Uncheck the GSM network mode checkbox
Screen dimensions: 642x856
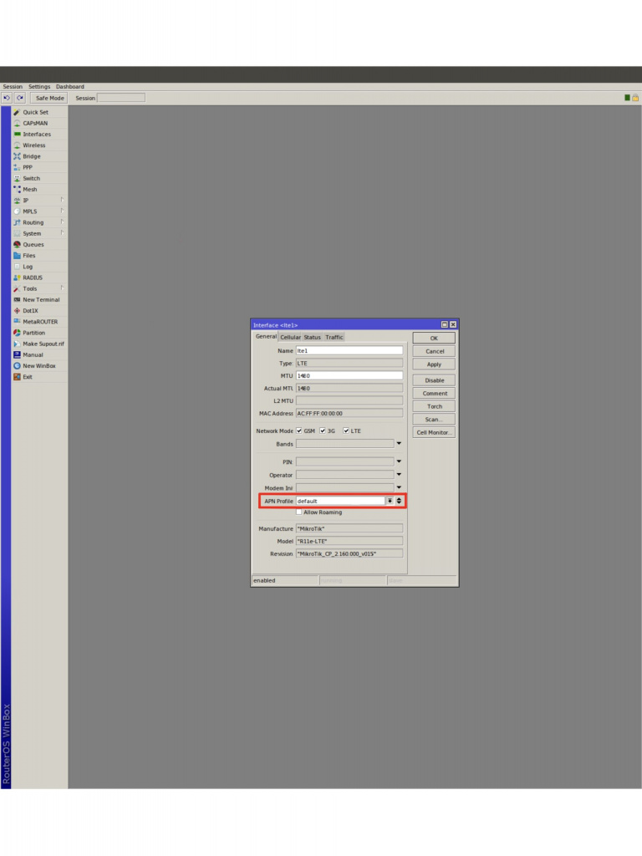pyautogui.click(x=299, y=431)
